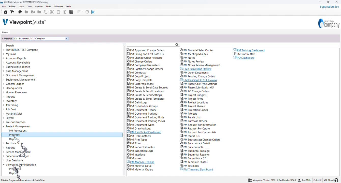Open the Links menu
341x183 pixels.
tap(49, 7)
